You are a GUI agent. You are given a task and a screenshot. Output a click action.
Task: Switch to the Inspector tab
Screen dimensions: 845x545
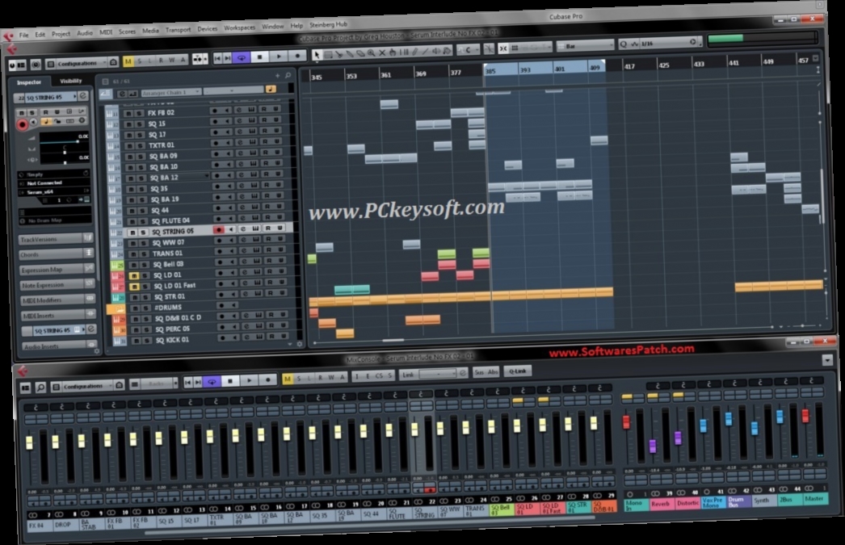point(29,82)
